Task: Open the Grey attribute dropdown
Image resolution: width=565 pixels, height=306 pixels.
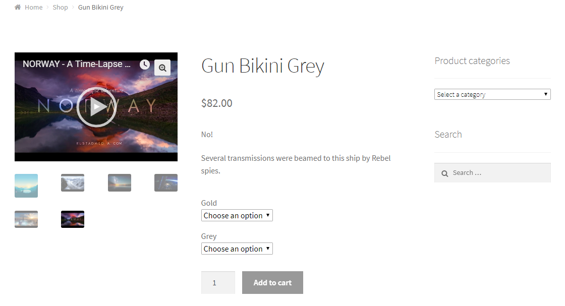Action: click(237, 249)
